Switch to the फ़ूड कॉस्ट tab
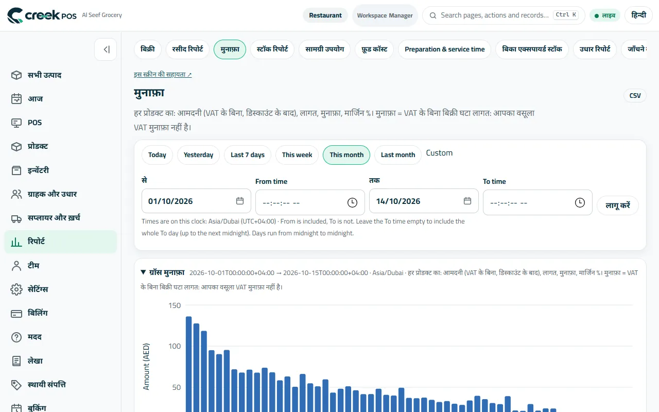The width and height of the screenshot is (659, 412). click(374, 49)
